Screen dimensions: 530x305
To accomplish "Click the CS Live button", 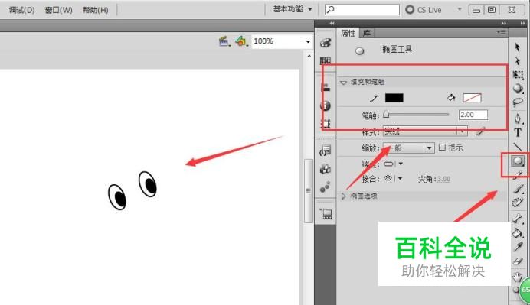I will point(424,10).
